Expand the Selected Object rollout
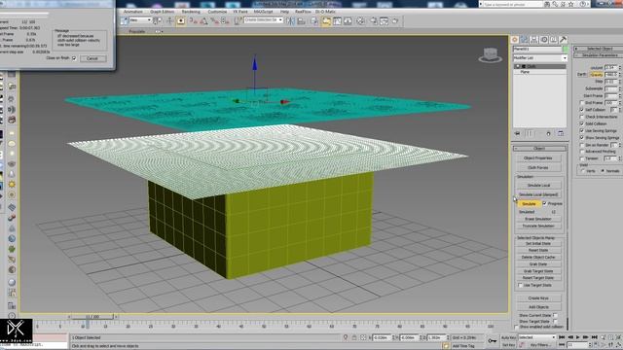The height and width of the screenshot is (350, 623). (600, 49)
